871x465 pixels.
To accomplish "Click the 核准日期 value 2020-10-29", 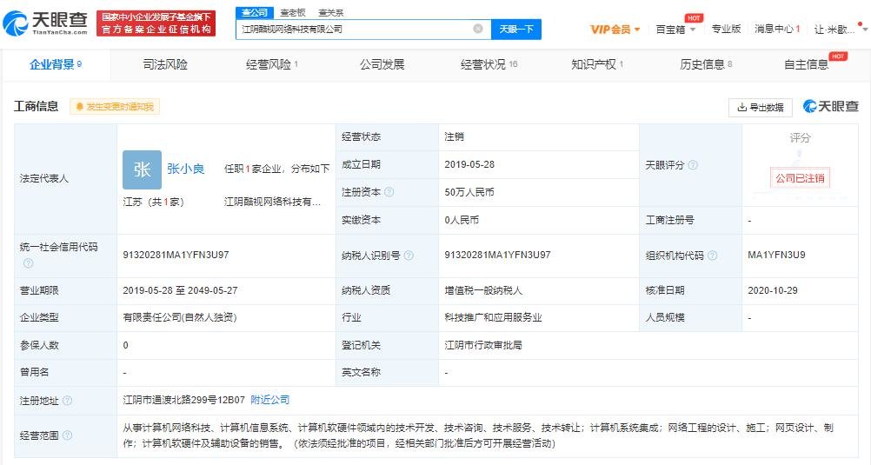I will coord(773,290).
